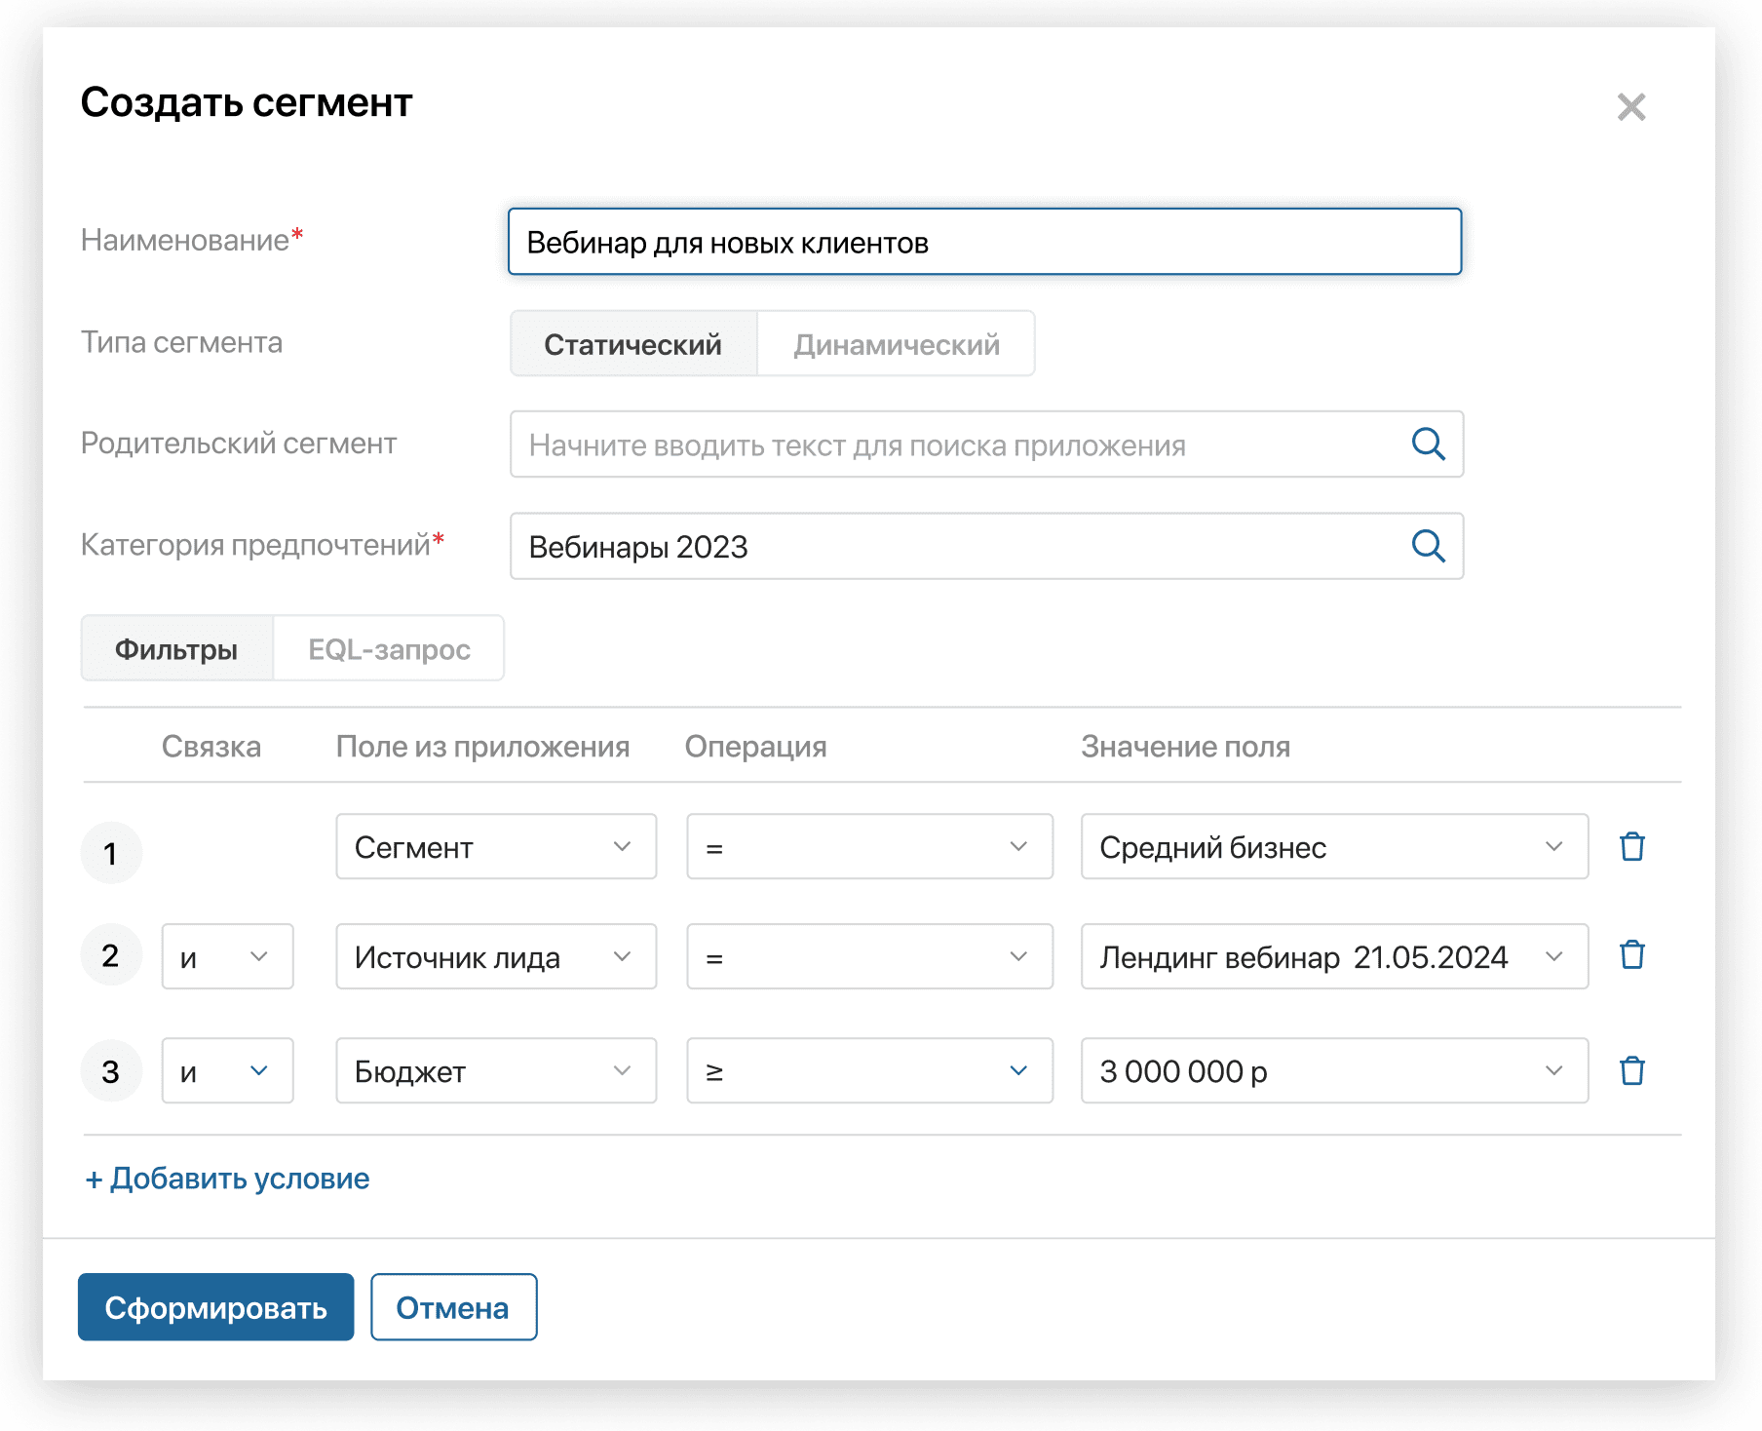The height and width of the screenshot is (1431, 1762).
Task: Open the Средний бизнес value dropdown
Action: (1334, 846)
